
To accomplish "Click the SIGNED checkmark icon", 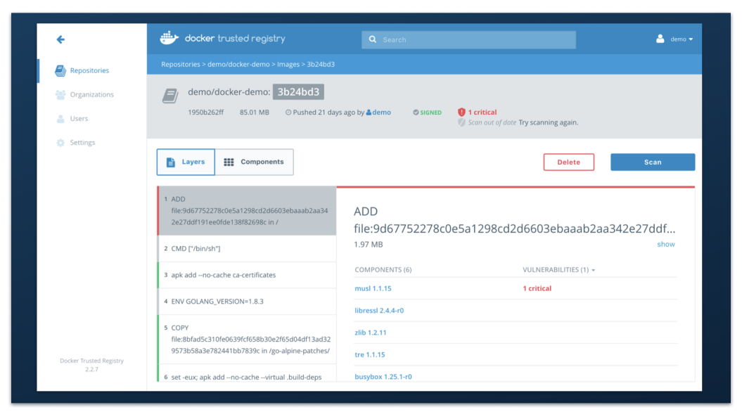I will pyautogui.click(x=416, y=112).
